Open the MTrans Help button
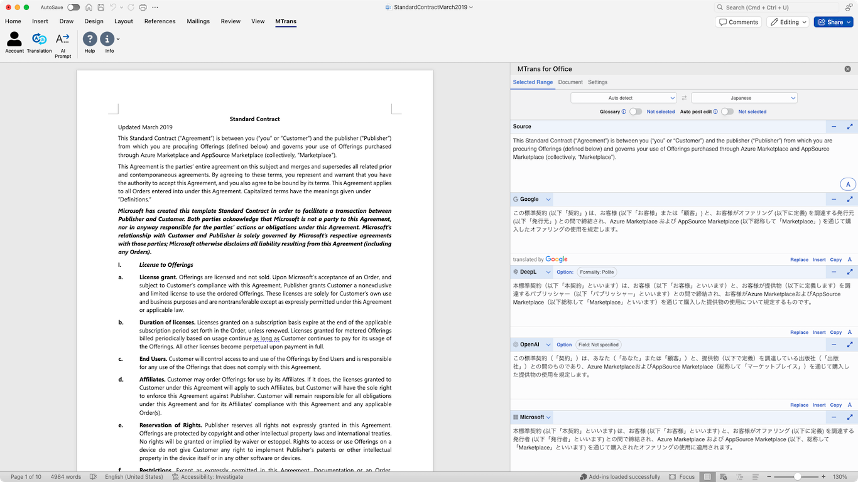858x482 pixels. point(90,43)
